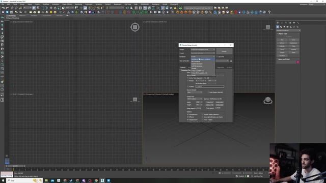Open the Utilities tab in command panel
This screenshot has height=183, width=326.
pos(298,22)
